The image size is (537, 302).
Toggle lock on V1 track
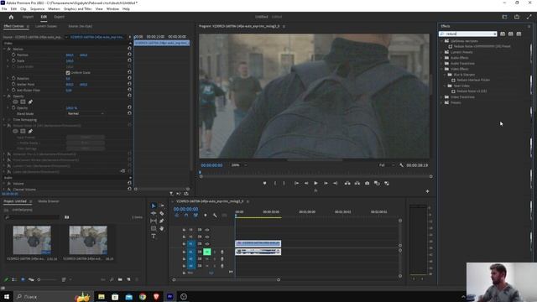[184, 244]
